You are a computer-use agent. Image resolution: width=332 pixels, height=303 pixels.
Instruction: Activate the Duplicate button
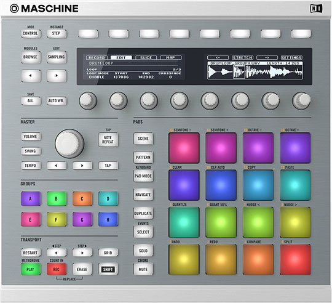tap(143, 213)
